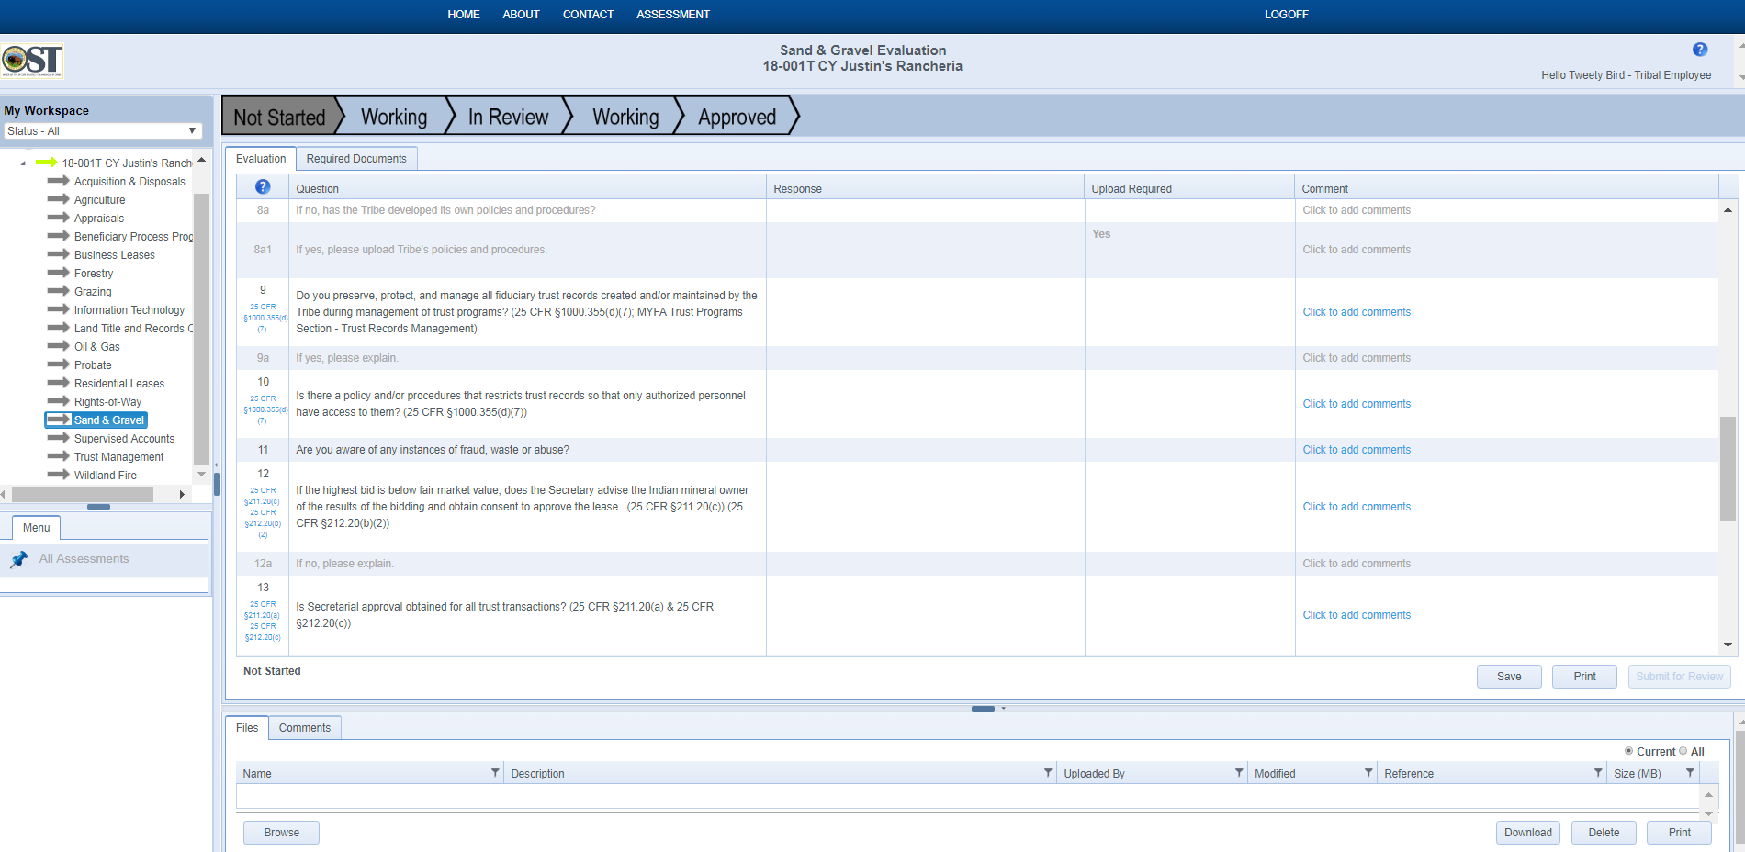1745x852 pixels.
Task: Filter the Reference column
Action: [x=1598, y=773]
